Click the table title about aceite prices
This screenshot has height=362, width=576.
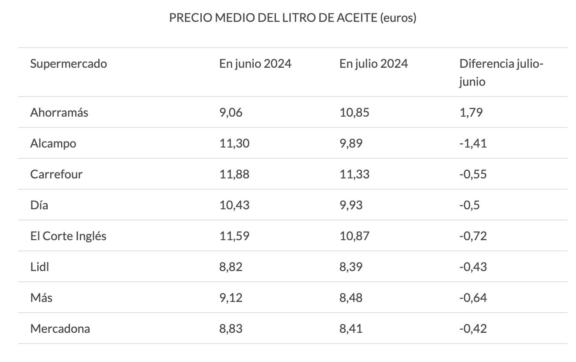[x=293, y=18]
